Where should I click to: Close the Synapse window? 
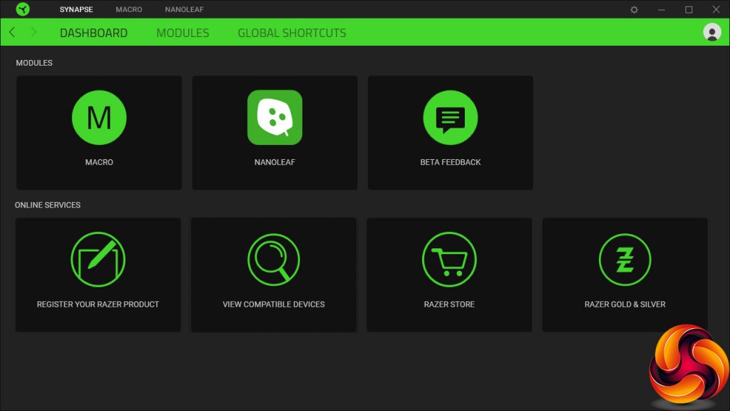716,9
